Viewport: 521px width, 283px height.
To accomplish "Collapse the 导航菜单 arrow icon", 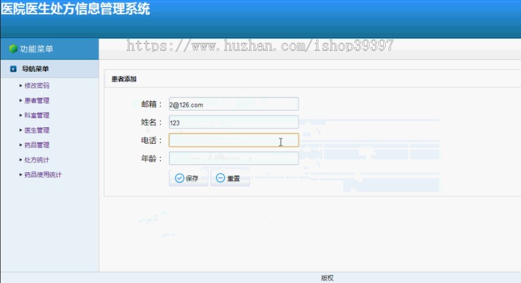I will 13,69.
